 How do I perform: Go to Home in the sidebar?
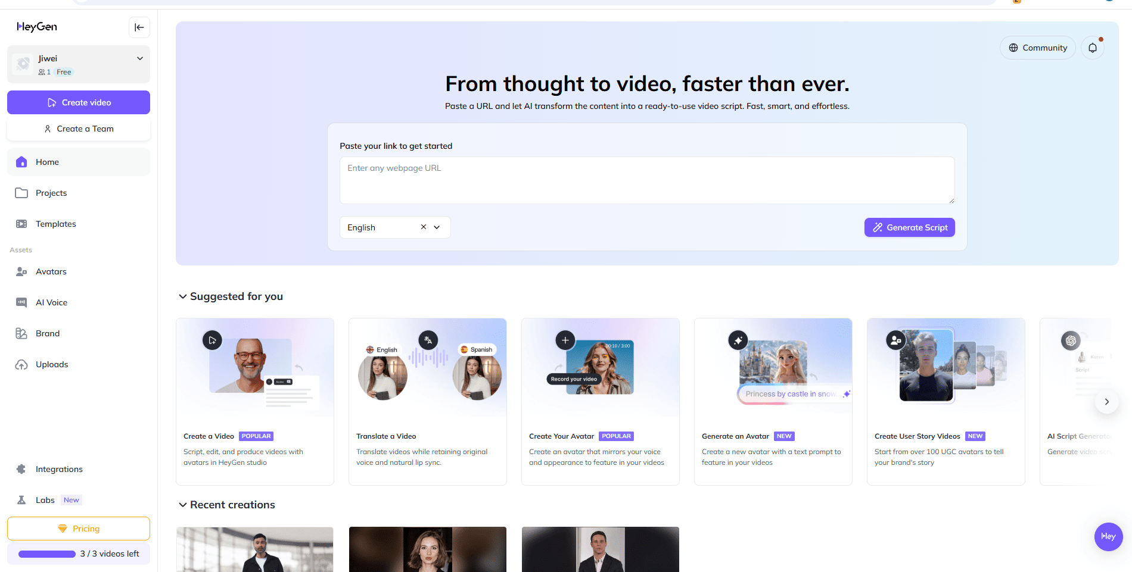click(79, 162)
